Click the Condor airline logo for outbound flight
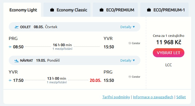The height and width of the screenshot is (106, 195). pyautogui.click(x=134, y=43)
